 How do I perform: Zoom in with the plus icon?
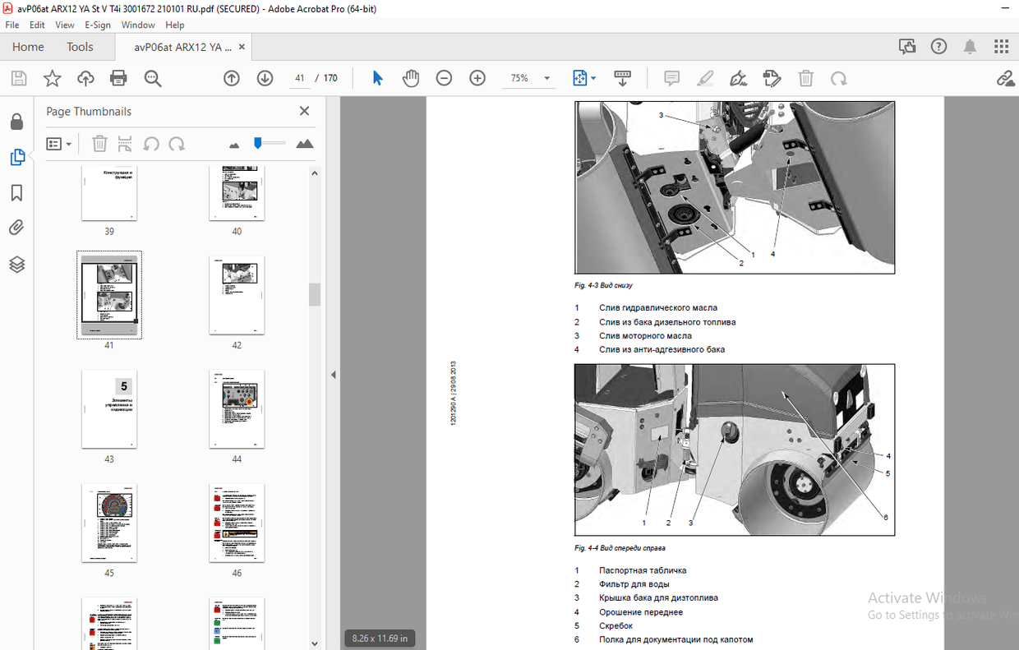477,78
